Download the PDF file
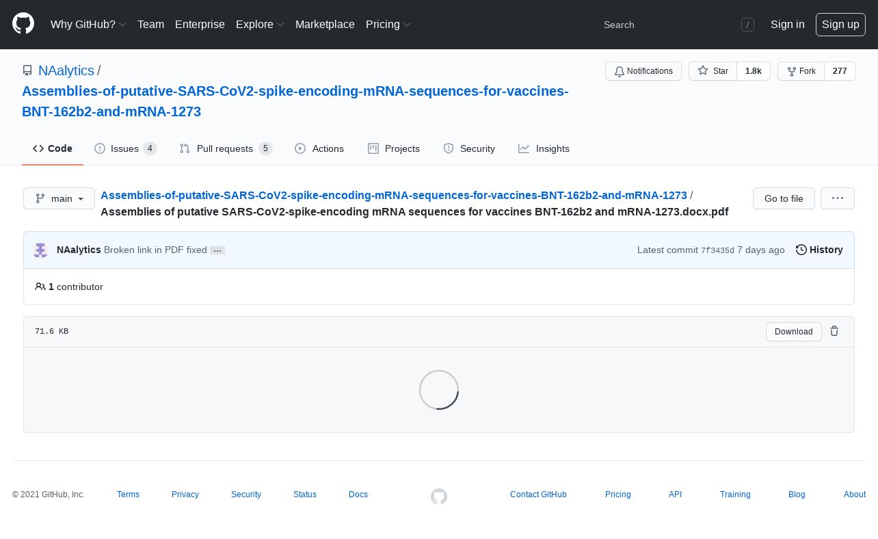The width and height of the screenshot is (878, 539). click(x=794, y=332)
